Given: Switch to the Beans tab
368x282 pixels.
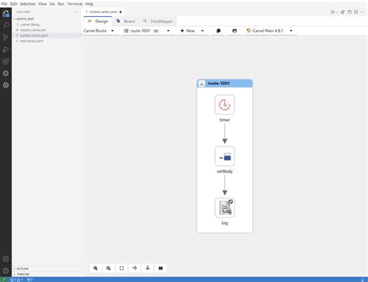Looking at the screenshot, I should pyautogui.click(x=126, y=21).
